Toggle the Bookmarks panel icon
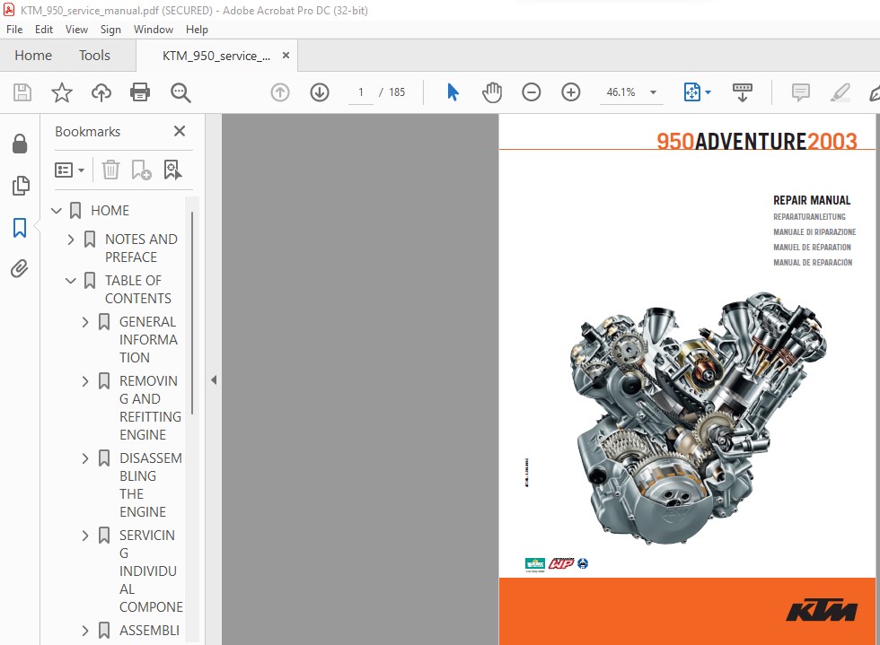The width and height of the screenshot is (880, 645). (x=20, y=228)
